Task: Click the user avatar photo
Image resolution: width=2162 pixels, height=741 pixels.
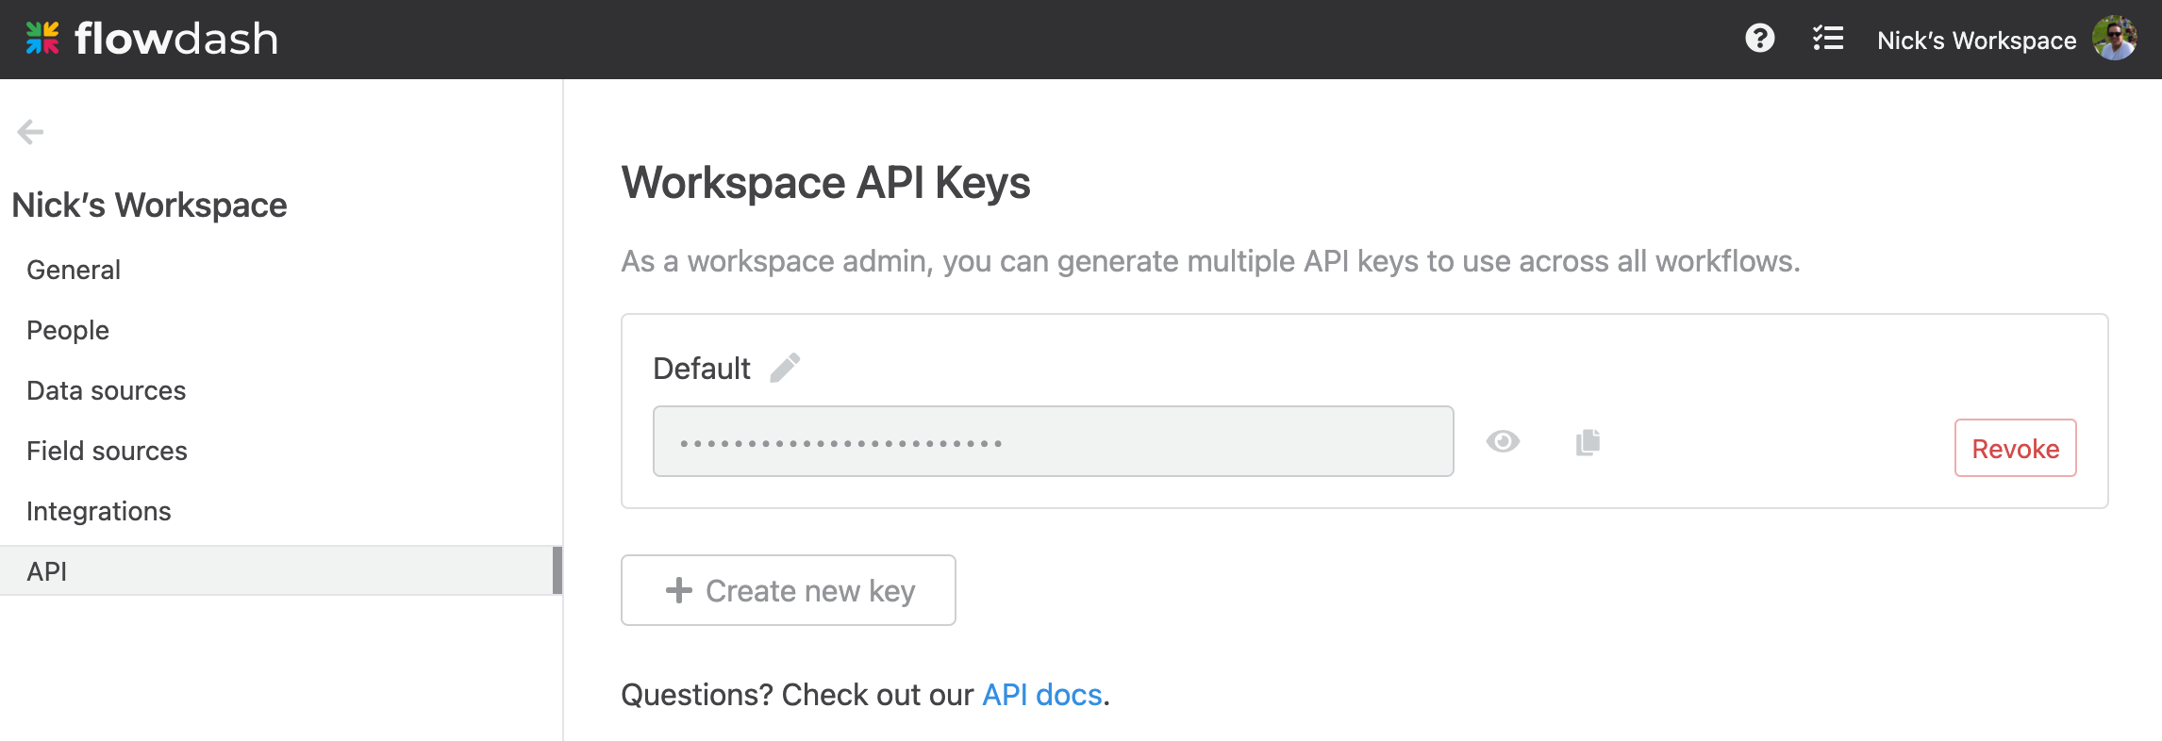Action: pos(2114,39)
